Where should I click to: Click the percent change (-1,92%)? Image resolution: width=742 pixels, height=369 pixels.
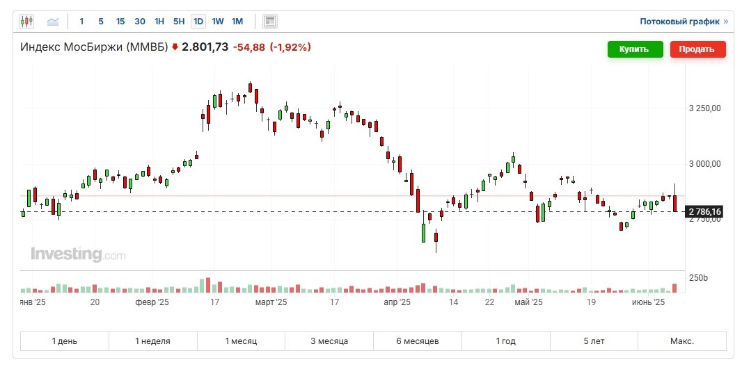(x=290, y=47)
